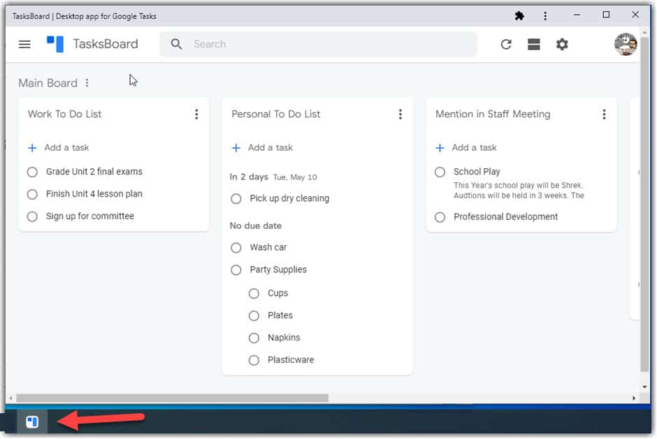Click the horizontal scrollbar thumb
Image resolution: width=657 pixels, height=439 pixels.
[172, 398]
